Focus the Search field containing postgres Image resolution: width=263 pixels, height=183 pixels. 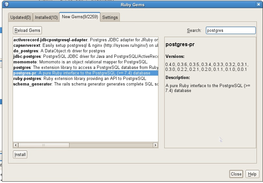pos(231,30)
